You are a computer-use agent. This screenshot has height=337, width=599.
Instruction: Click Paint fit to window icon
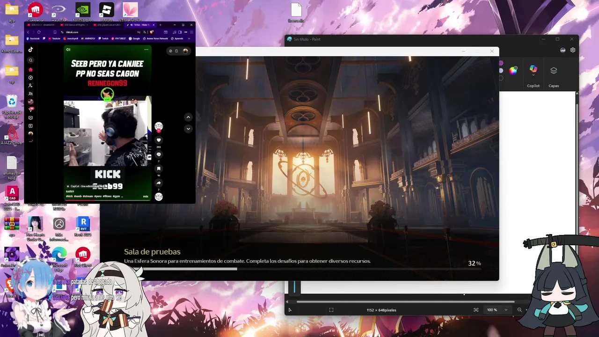pyautogui.click(x=476, y=310)
